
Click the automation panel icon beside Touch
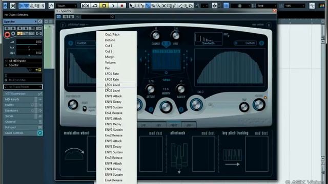pos(51,6)
